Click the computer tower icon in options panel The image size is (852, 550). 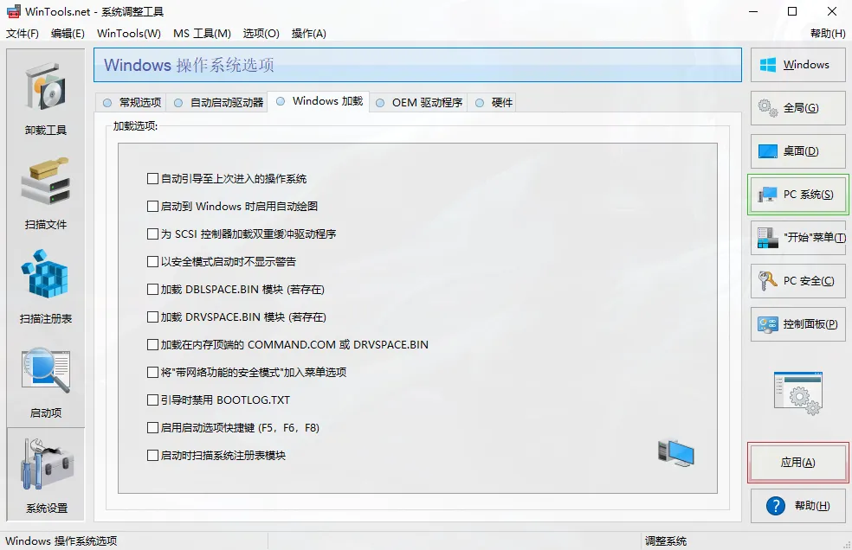(675, 453)
